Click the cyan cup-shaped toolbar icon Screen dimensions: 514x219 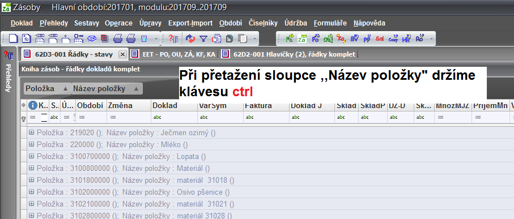coord(143,38)
